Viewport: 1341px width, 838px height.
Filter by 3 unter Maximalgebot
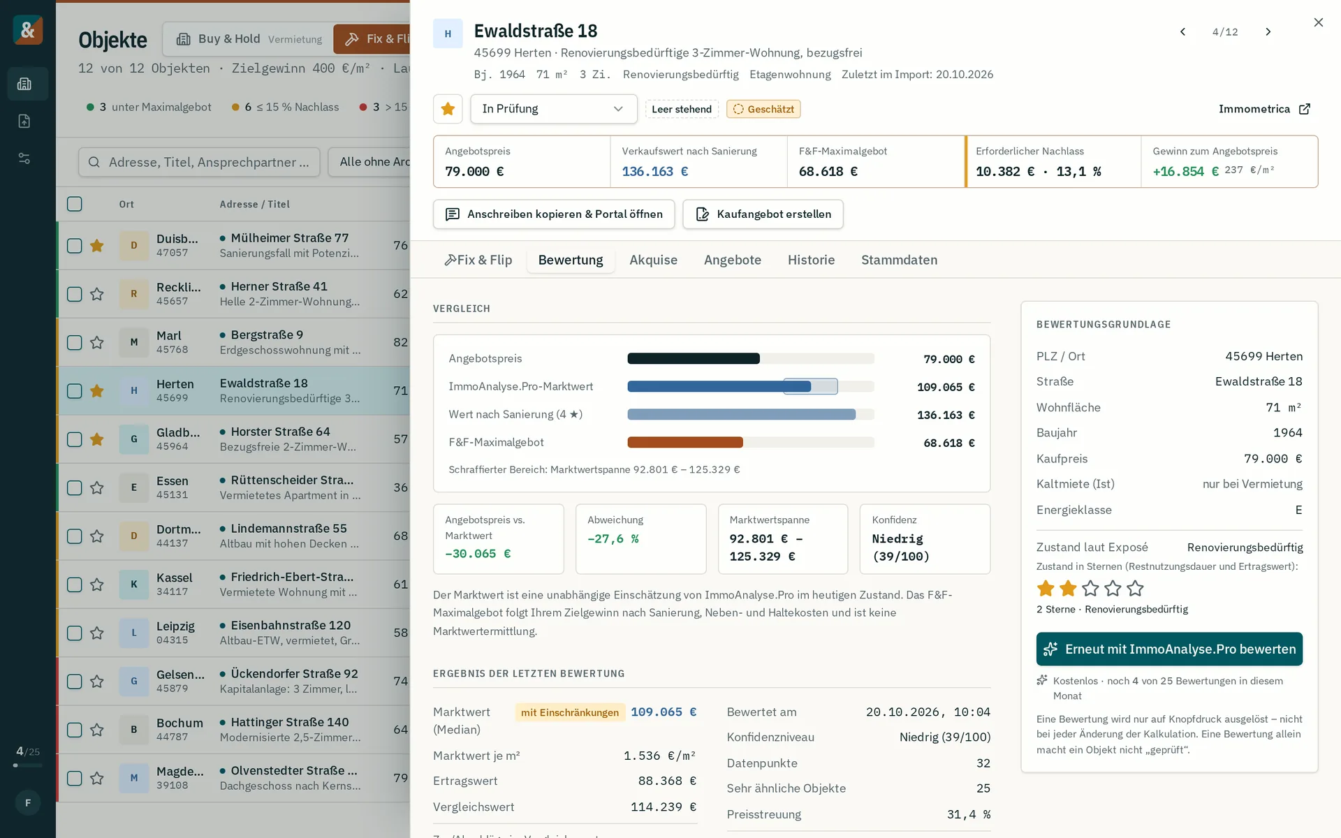pos(149,107)
